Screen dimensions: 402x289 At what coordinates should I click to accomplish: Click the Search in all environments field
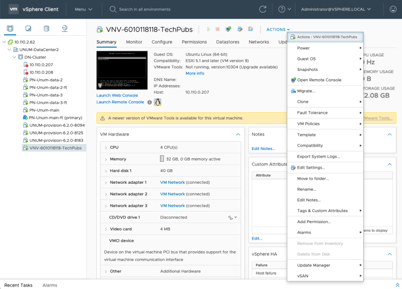tap(145, 9)
